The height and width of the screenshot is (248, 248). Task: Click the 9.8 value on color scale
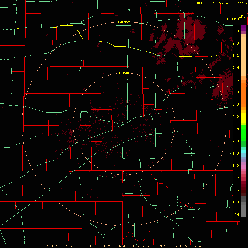click(x=236, y=31)
